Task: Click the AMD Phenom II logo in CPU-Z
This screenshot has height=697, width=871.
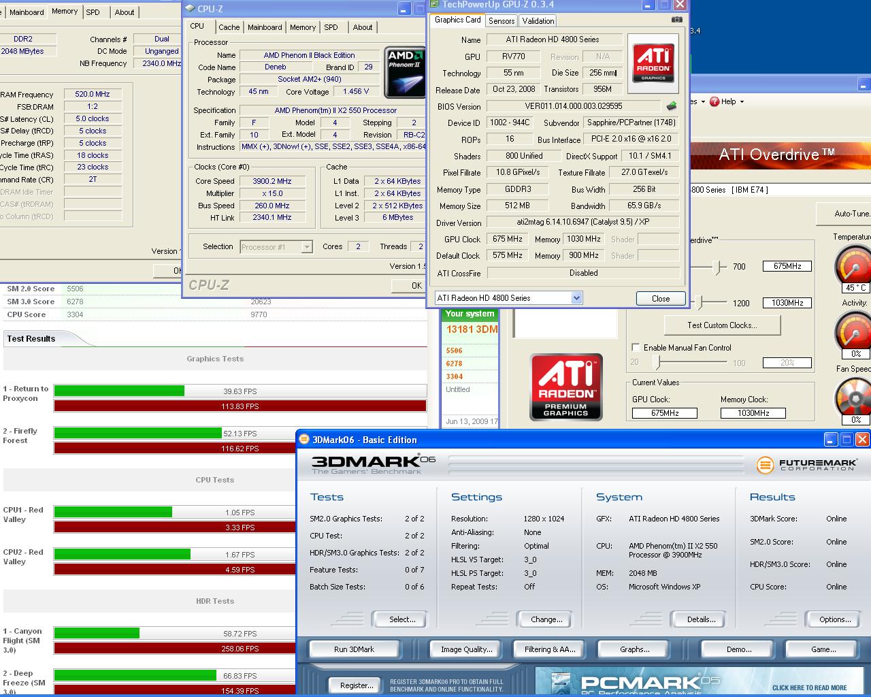Action: pyautogui.click(x=404, y=72)
